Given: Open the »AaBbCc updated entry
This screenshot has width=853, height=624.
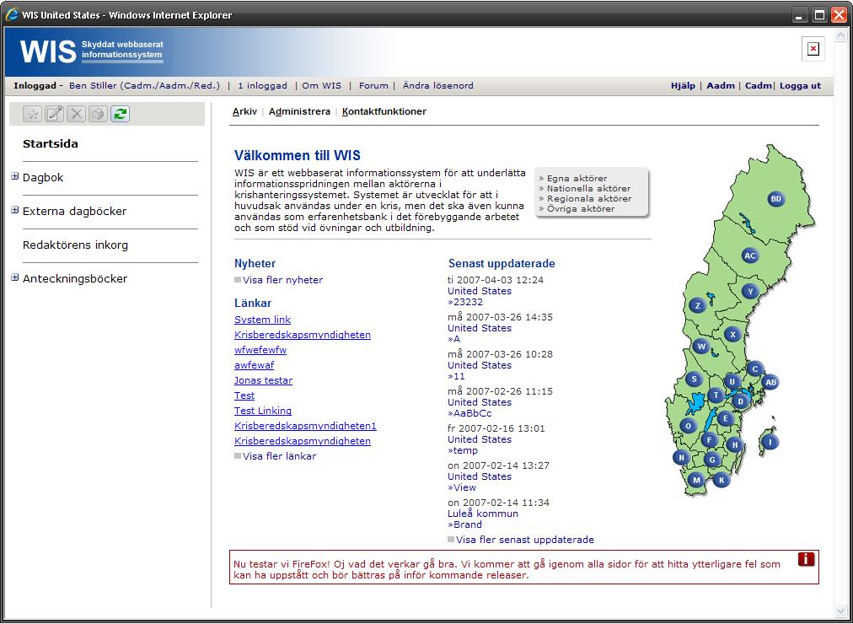Looking at the screenshot, I should [x=469, y=413].
